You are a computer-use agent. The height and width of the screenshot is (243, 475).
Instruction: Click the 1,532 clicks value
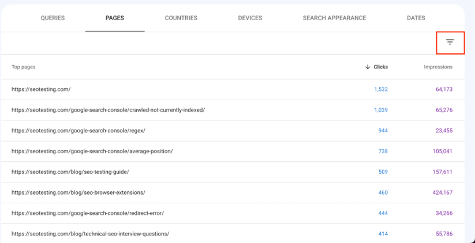[381, 89]
